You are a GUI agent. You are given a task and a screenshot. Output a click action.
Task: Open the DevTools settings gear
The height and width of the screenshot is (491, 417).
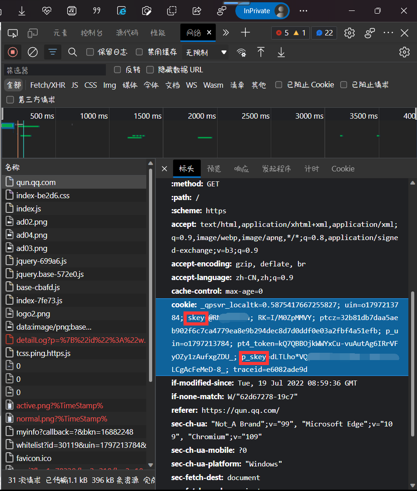click(350, 33)
